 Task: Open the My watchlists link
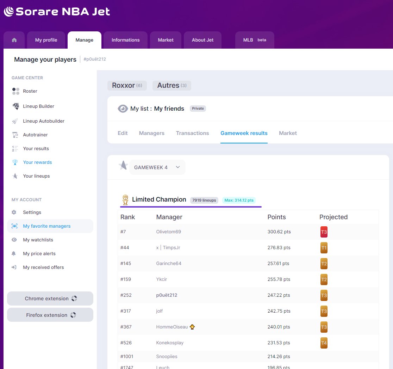pos(38,240)
